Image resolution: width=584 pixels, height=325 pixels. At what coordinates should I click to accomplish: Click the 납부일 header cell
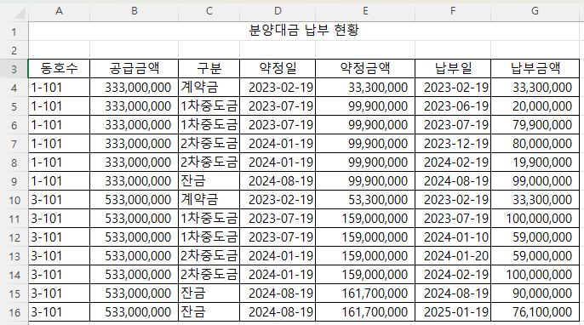point(453,69)
